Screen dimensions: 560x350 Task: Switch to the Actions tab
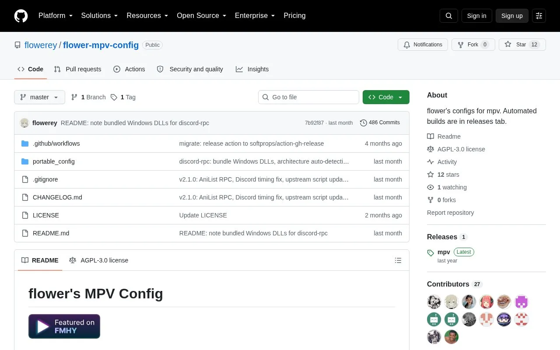click(129, 69)
